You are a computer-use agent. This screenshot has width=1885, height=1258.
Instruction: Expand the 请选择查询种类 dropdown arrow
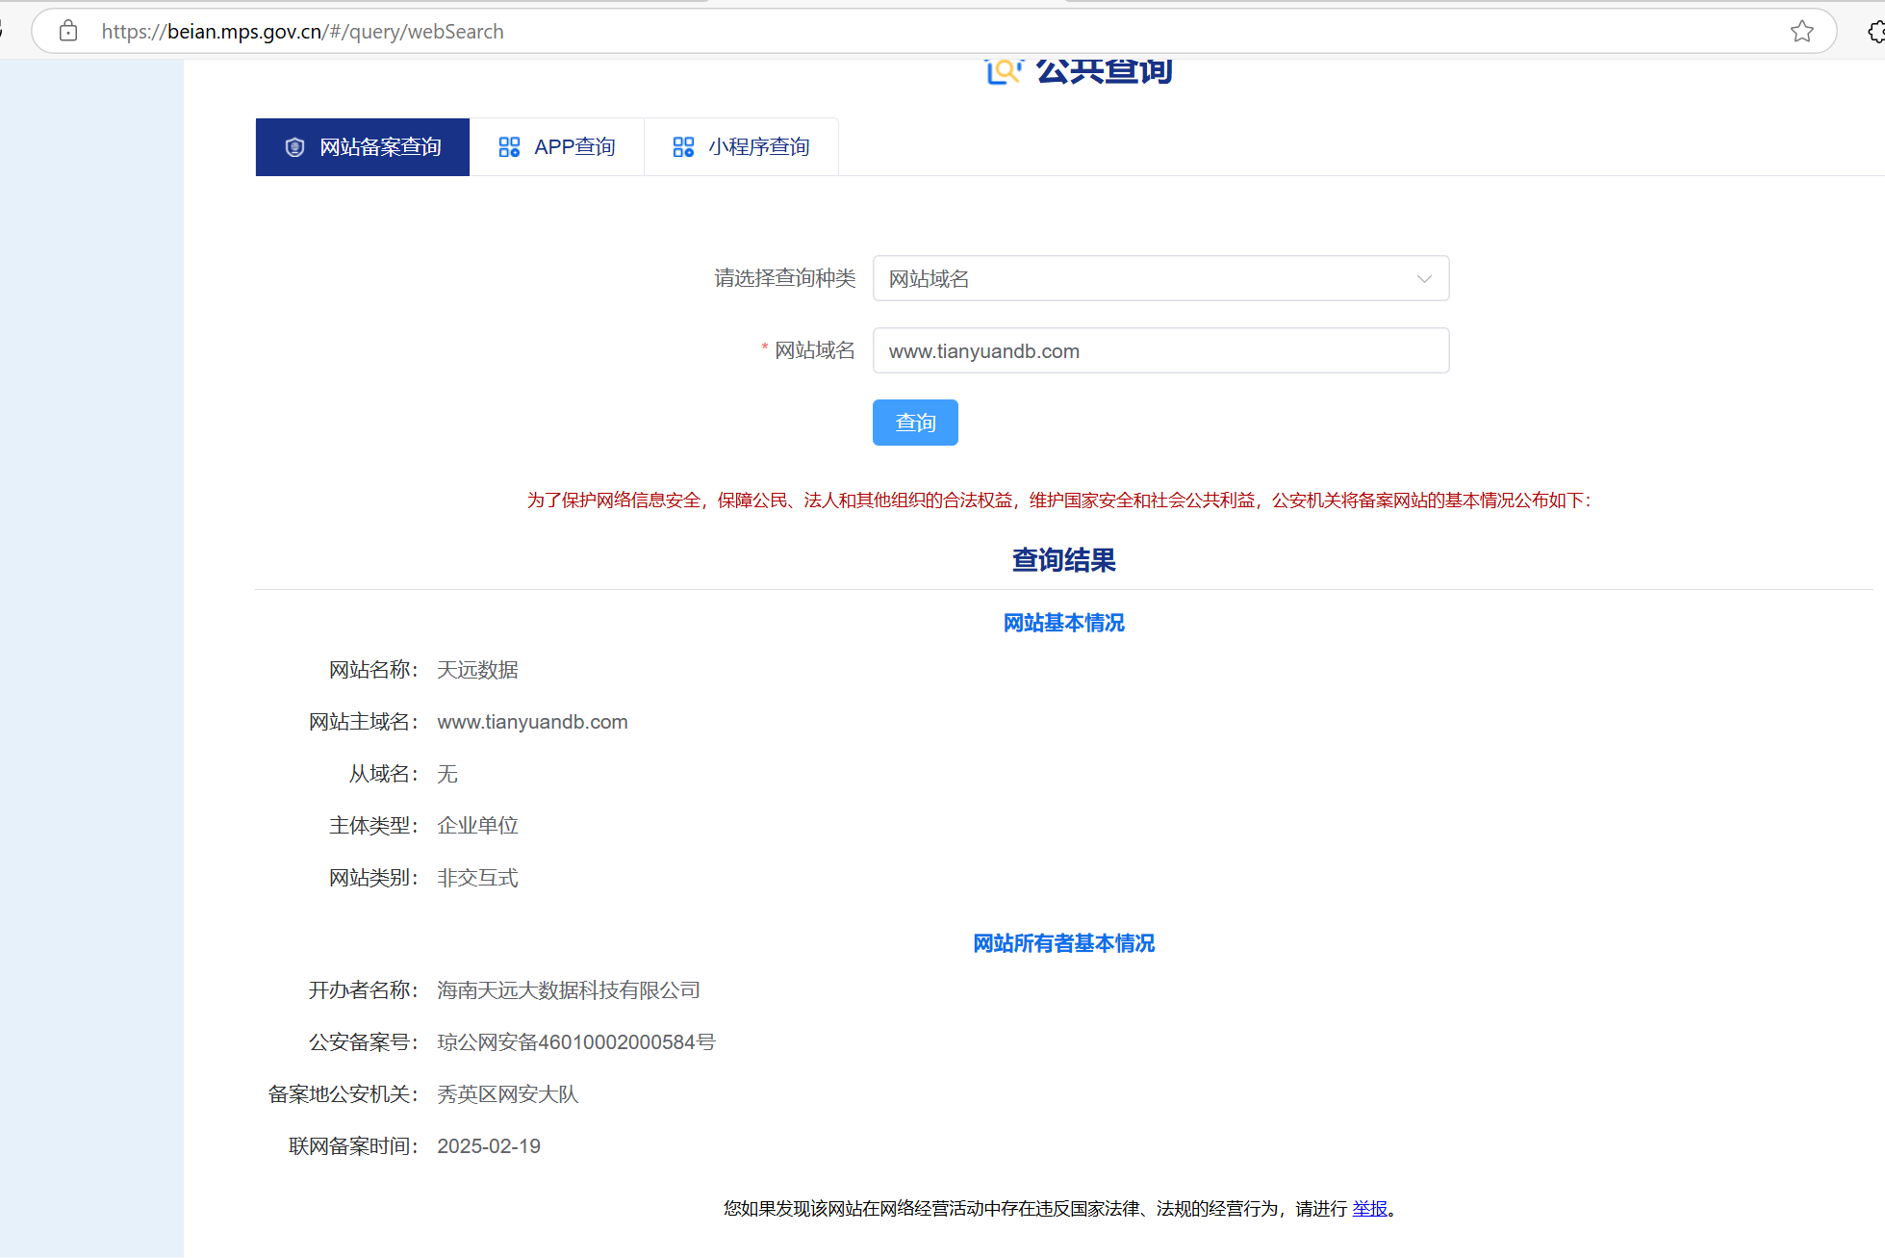[1424, 279]
